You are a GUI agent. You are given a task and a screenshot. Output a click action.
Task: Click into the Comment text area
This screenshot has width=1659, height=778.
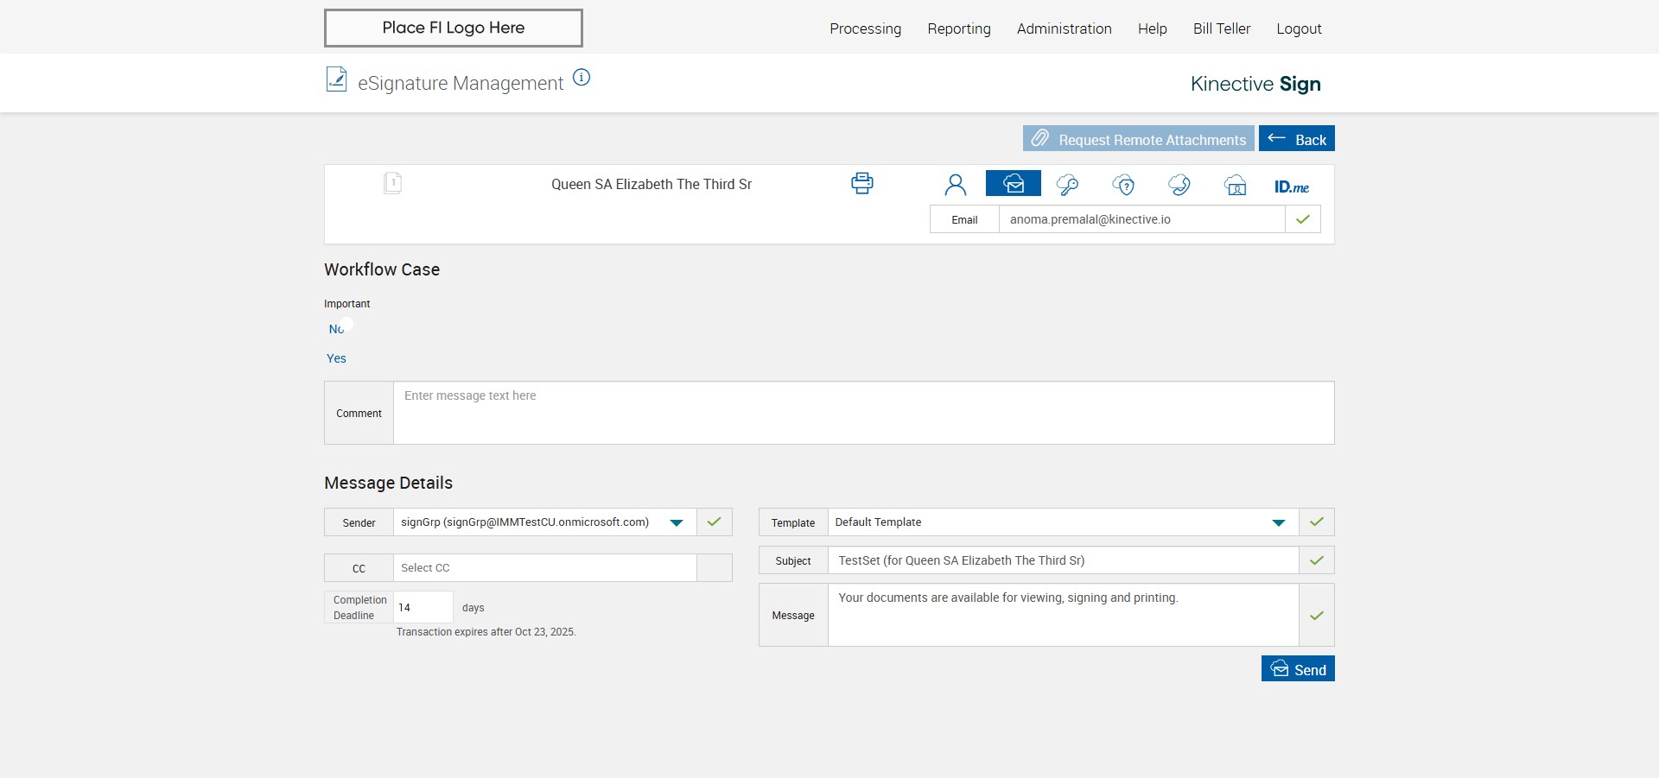(x=862, y=414)
